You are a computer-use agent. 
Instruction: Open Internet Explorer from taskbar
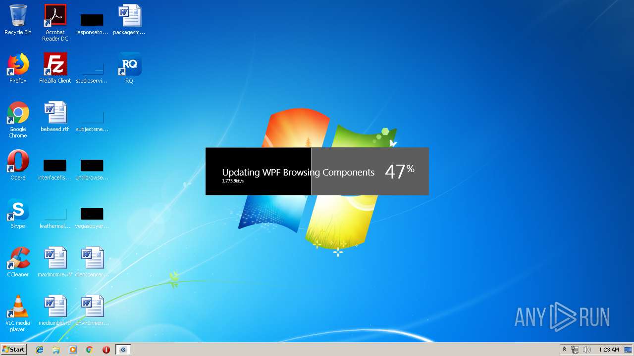pos(40,350)
